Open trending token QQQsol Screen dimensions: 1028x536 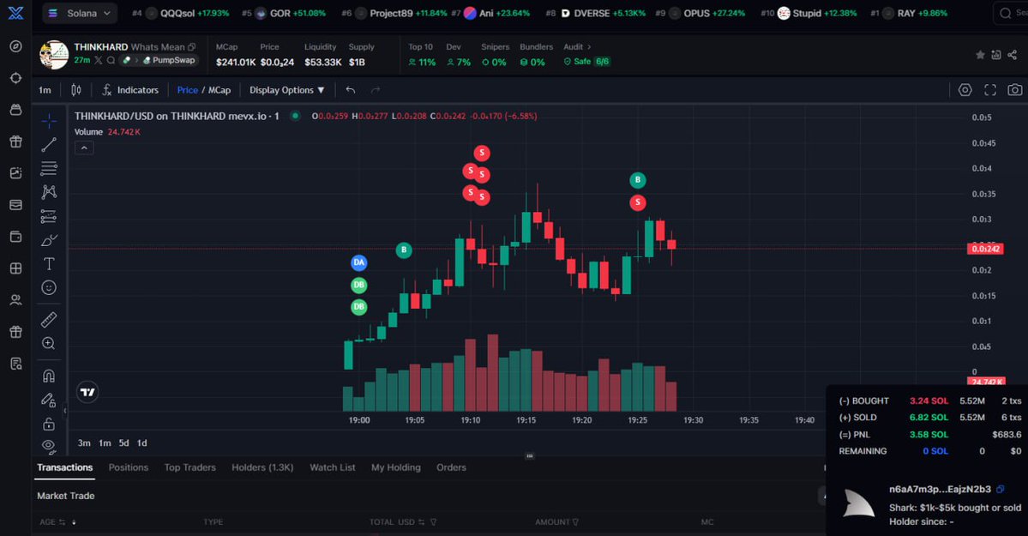click(180, 13)
